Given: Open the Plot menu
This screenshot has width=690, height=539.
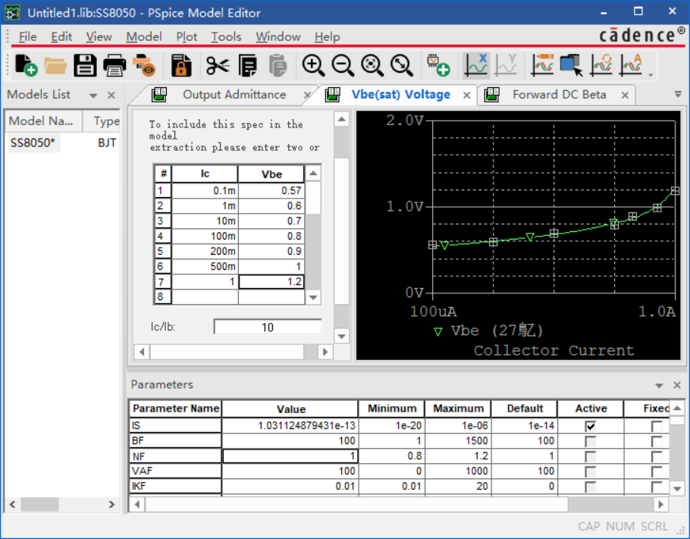Looking at the screenshot, I should click(x=187, y=36).
